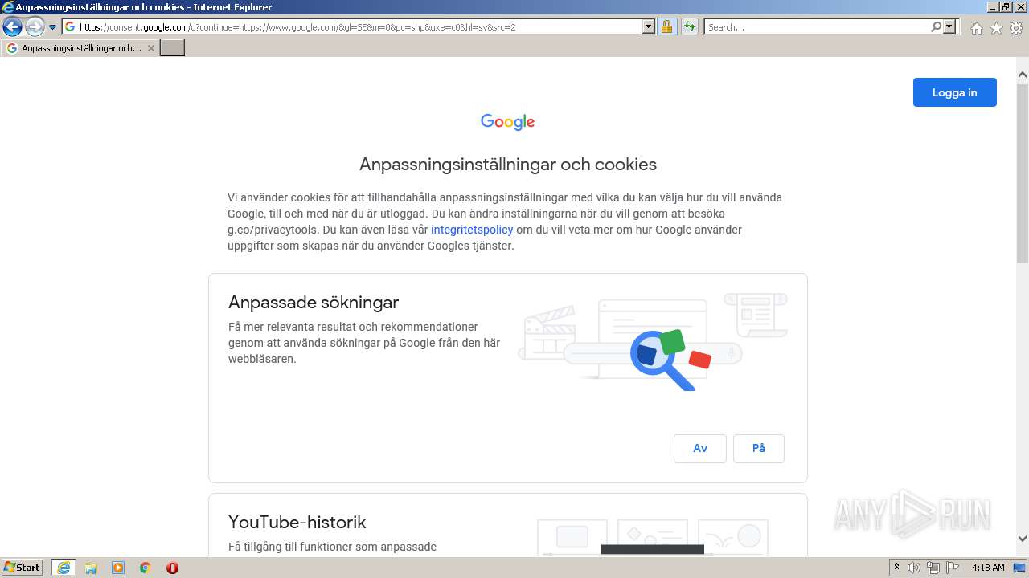
Task: Click the red Opera taskbar icon
Action: [172, 568]
